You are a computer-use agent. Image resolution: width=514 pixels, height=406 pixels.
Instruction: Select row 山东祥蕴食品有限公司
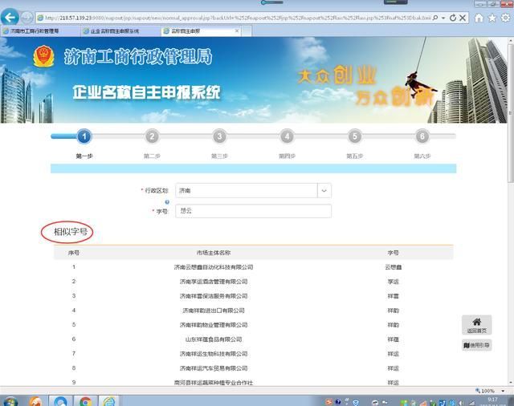pos(254,339)
